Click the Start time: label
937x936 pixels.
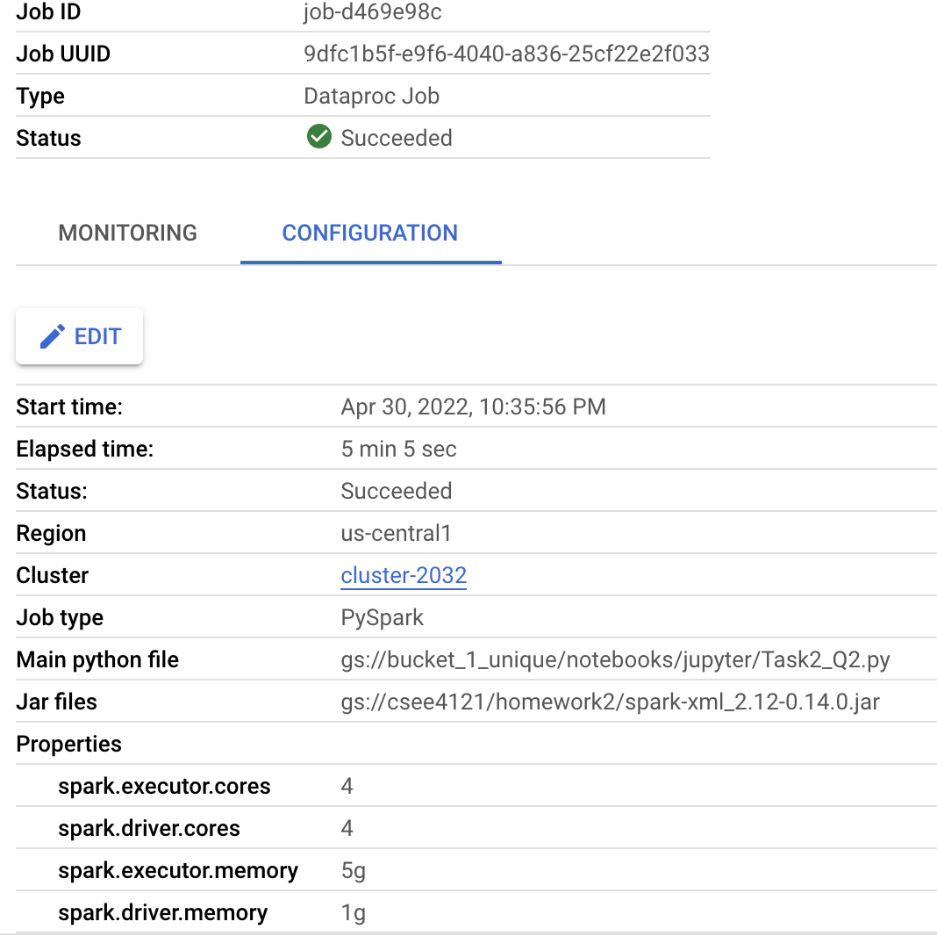(69, 407)
